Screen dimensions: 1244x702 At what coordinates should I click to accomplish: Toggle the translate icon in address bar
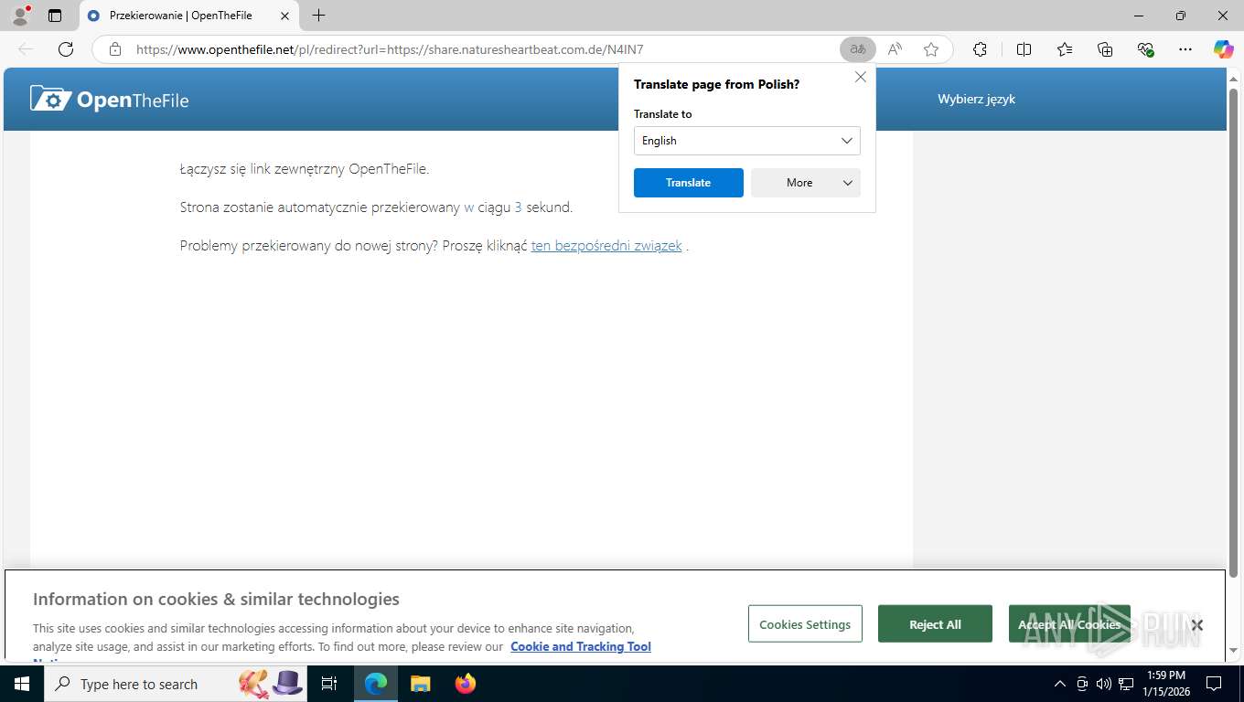[x=858, y=49]
